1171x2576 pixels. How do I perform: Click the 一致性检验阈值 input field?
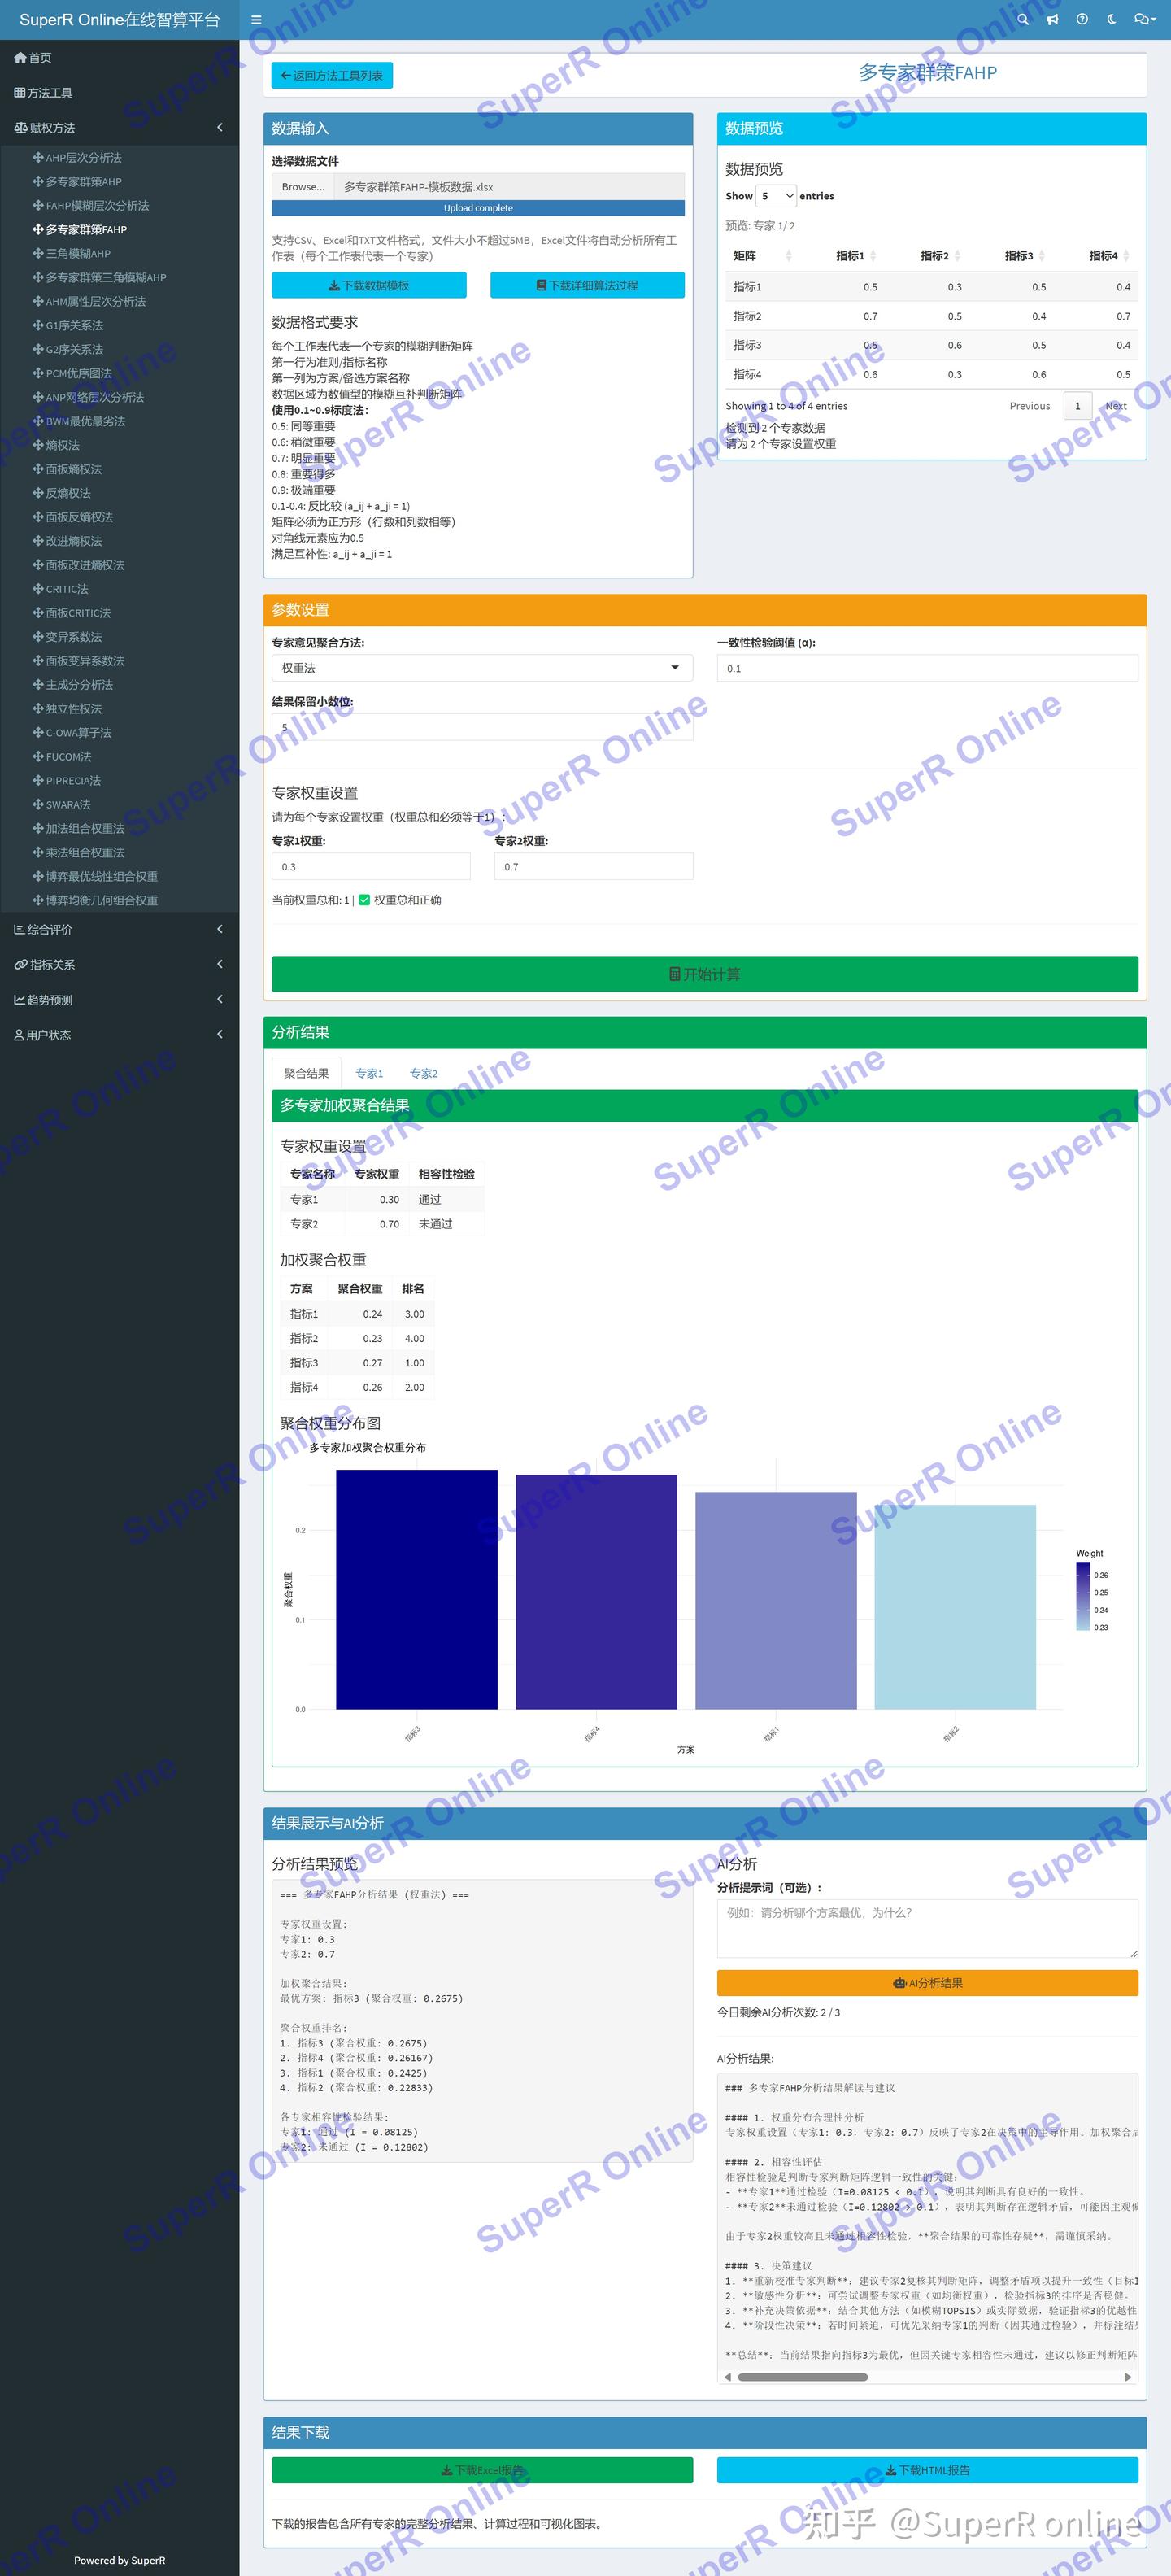927,668
